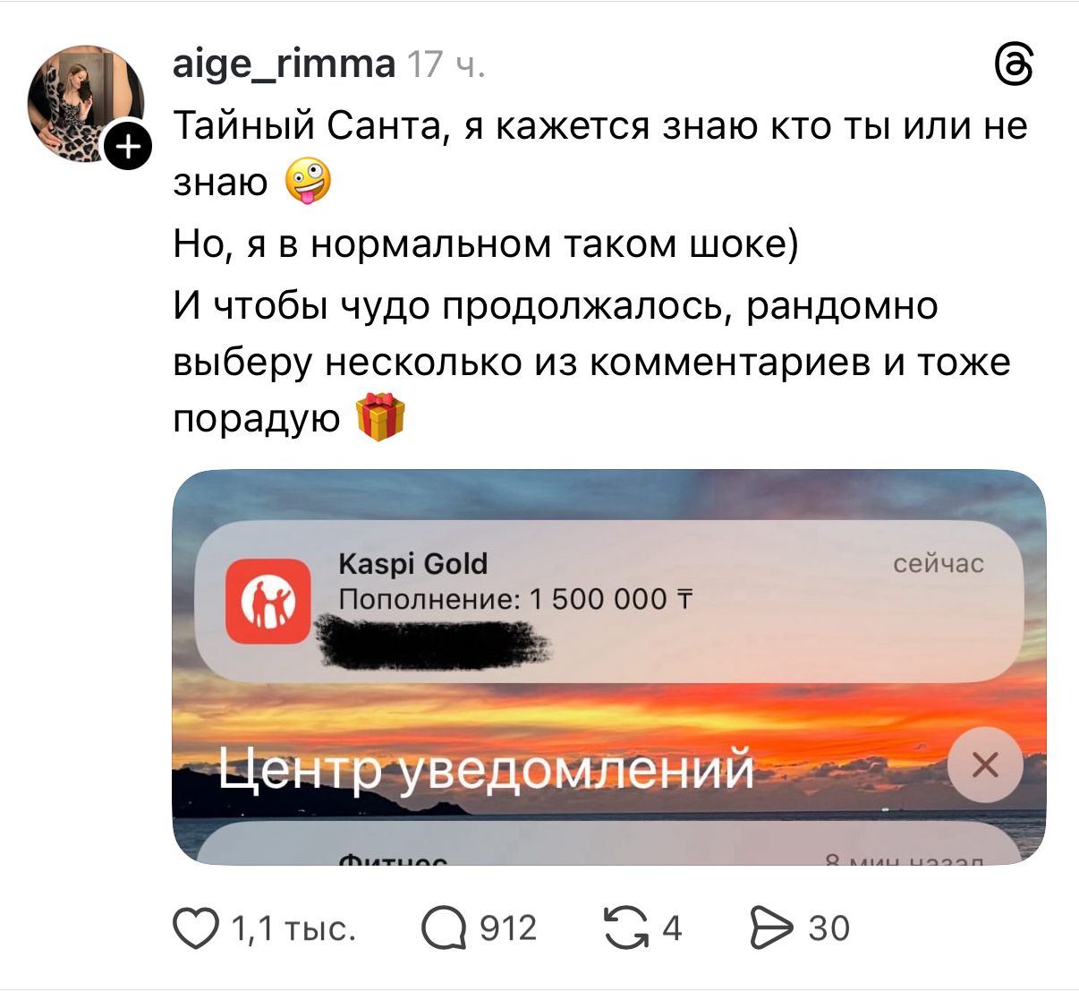The image size is (1079, 991).
Task: Tap the 1,1 тыс. likes count
Action: pyautogui.click(x=294, y=928)
